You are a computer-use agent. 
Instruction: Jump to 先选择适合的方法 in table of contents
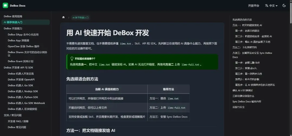[242, 20]
